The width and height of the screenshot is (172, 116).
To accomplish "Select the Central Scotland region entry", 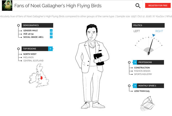I will tap(33, 61).
